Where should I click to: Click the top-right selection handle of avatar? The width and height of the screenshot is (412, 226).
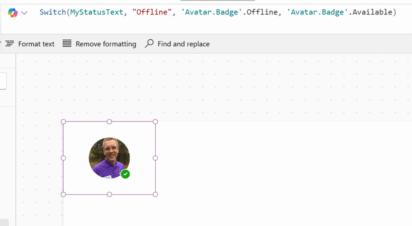[x=155, y=122]
